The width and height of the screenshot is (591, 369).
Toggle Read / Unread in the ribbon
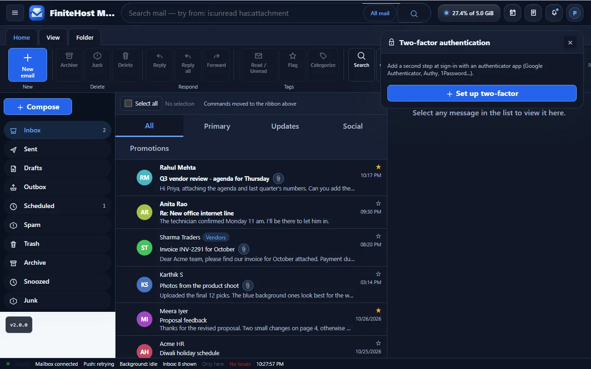pos(259,65)
